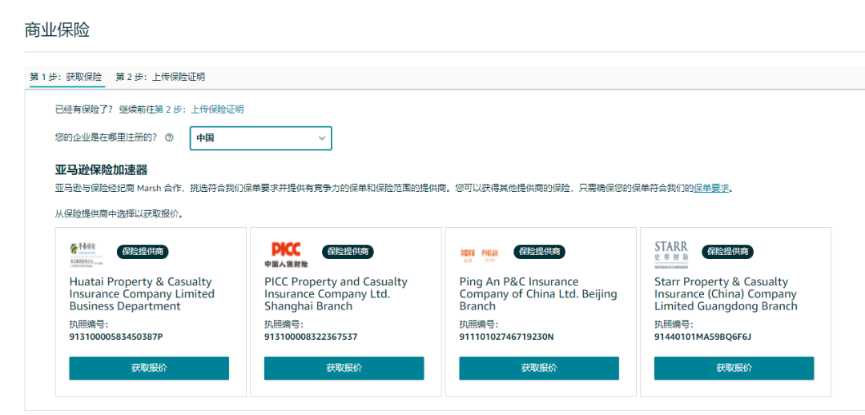865x415 pixels.
Task: Get a quote from Huatai Property & Casualty
Action: (149, 368)
